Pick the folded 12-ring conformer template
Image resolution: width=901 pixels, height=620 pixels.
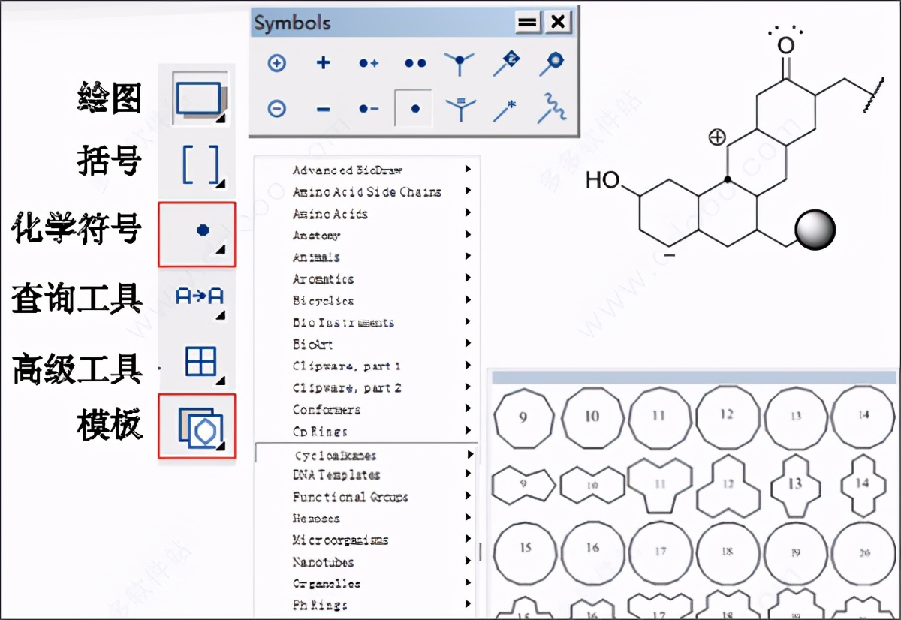click(x=727, y=485)
